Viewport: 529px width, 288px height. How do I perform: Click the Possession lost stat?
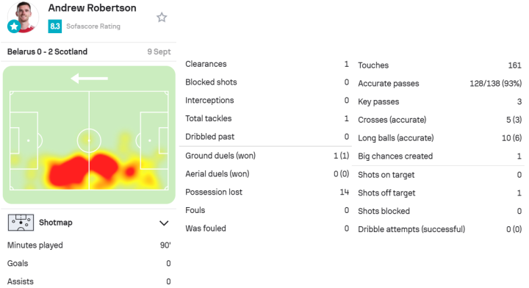pyautogui.click(x=267, y=192)
